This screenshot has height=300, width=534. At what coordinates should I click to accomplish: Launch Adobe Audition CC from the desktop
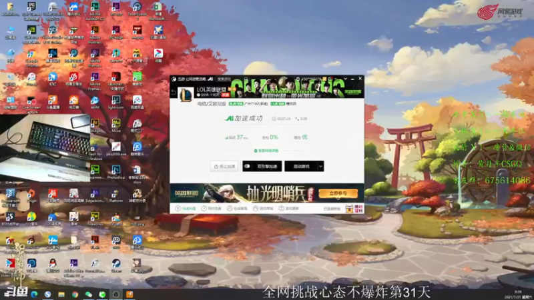click(x=95, y=11)
